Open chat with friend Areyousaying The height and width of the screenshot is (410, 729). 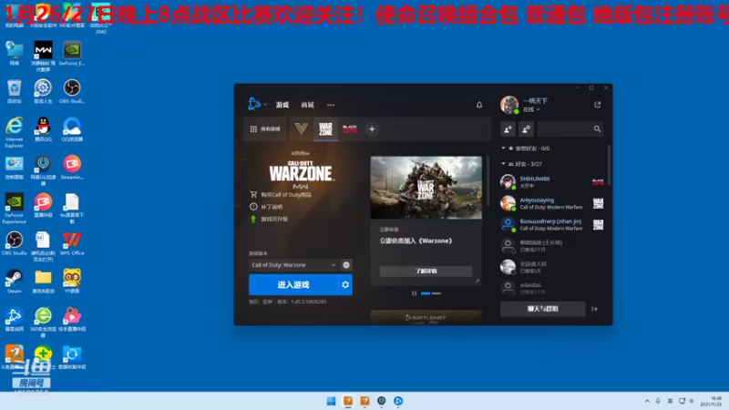(x=552, y=203)
